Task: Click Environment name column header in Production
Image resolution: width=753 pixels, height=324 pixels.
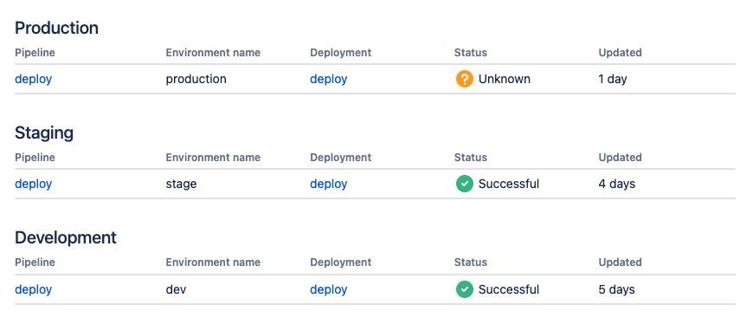Action: [x=213, y=52]
